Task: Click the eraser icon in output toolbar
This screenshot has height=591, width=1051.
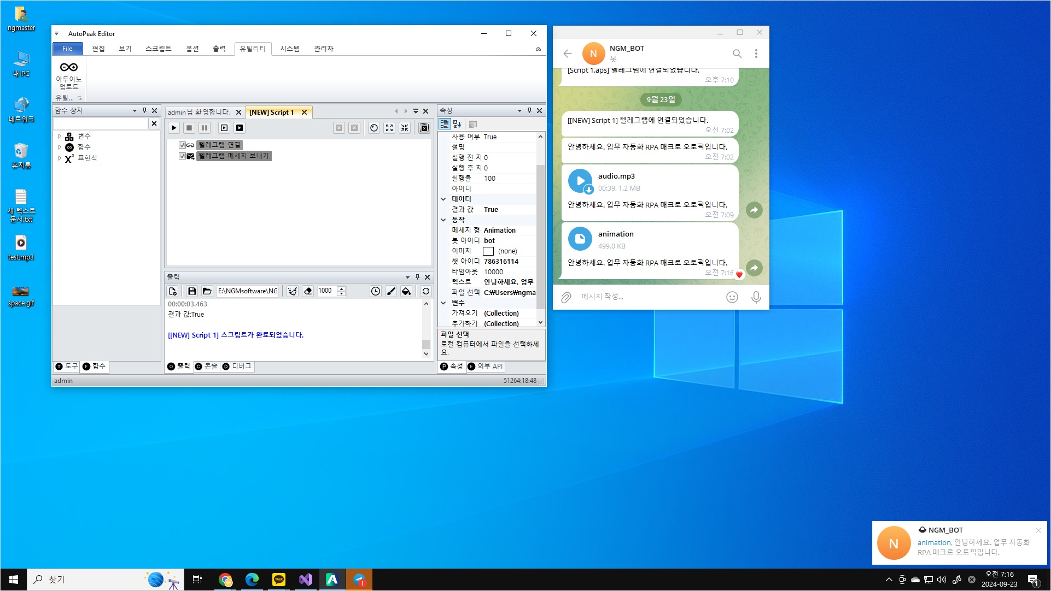Action: coord(308,291)
